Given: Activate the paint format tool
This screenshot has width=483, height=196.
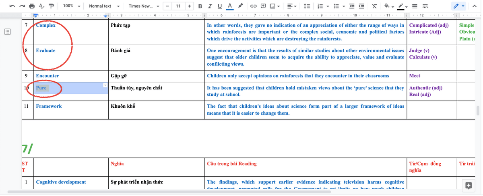Looking at the screenshot, I should [51, 6].
